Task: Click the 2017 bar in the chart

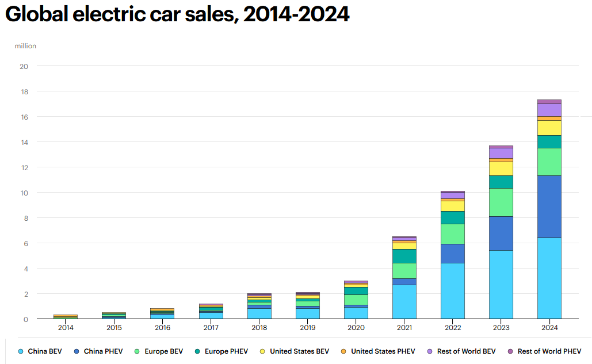Action: click(211, 311)
